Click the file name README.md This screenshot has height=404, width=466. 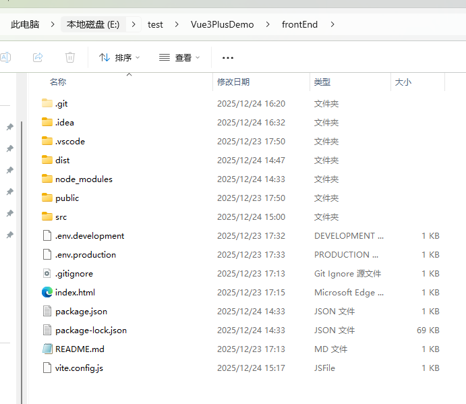click(x=80, y=349)
